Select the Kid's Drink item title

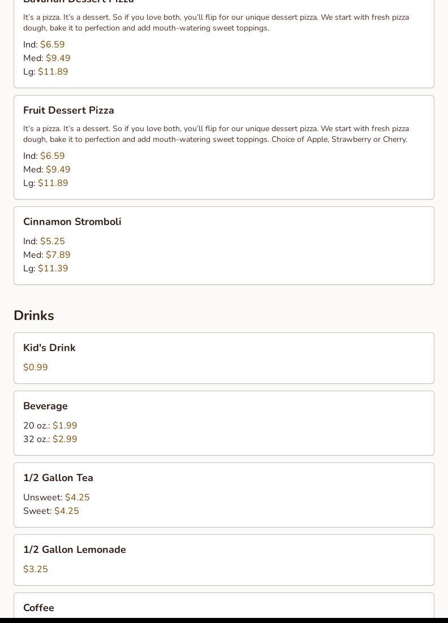point(49,348)
